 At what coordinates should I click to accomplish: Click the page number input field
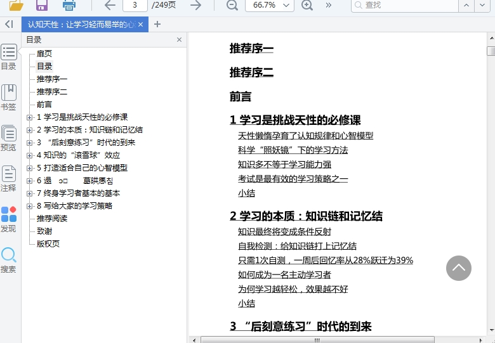click(x=135, y=5)
